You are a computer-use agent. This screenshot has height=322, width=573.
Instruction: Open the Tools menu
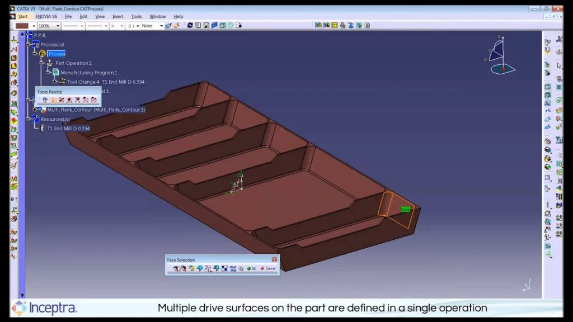click(x=136, y=16)
